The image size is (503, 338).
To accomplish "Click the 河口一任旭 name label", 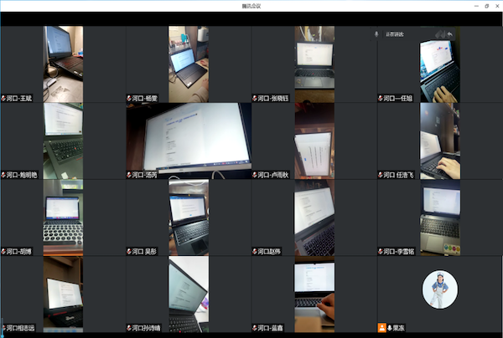I will (x=397, y=98).
